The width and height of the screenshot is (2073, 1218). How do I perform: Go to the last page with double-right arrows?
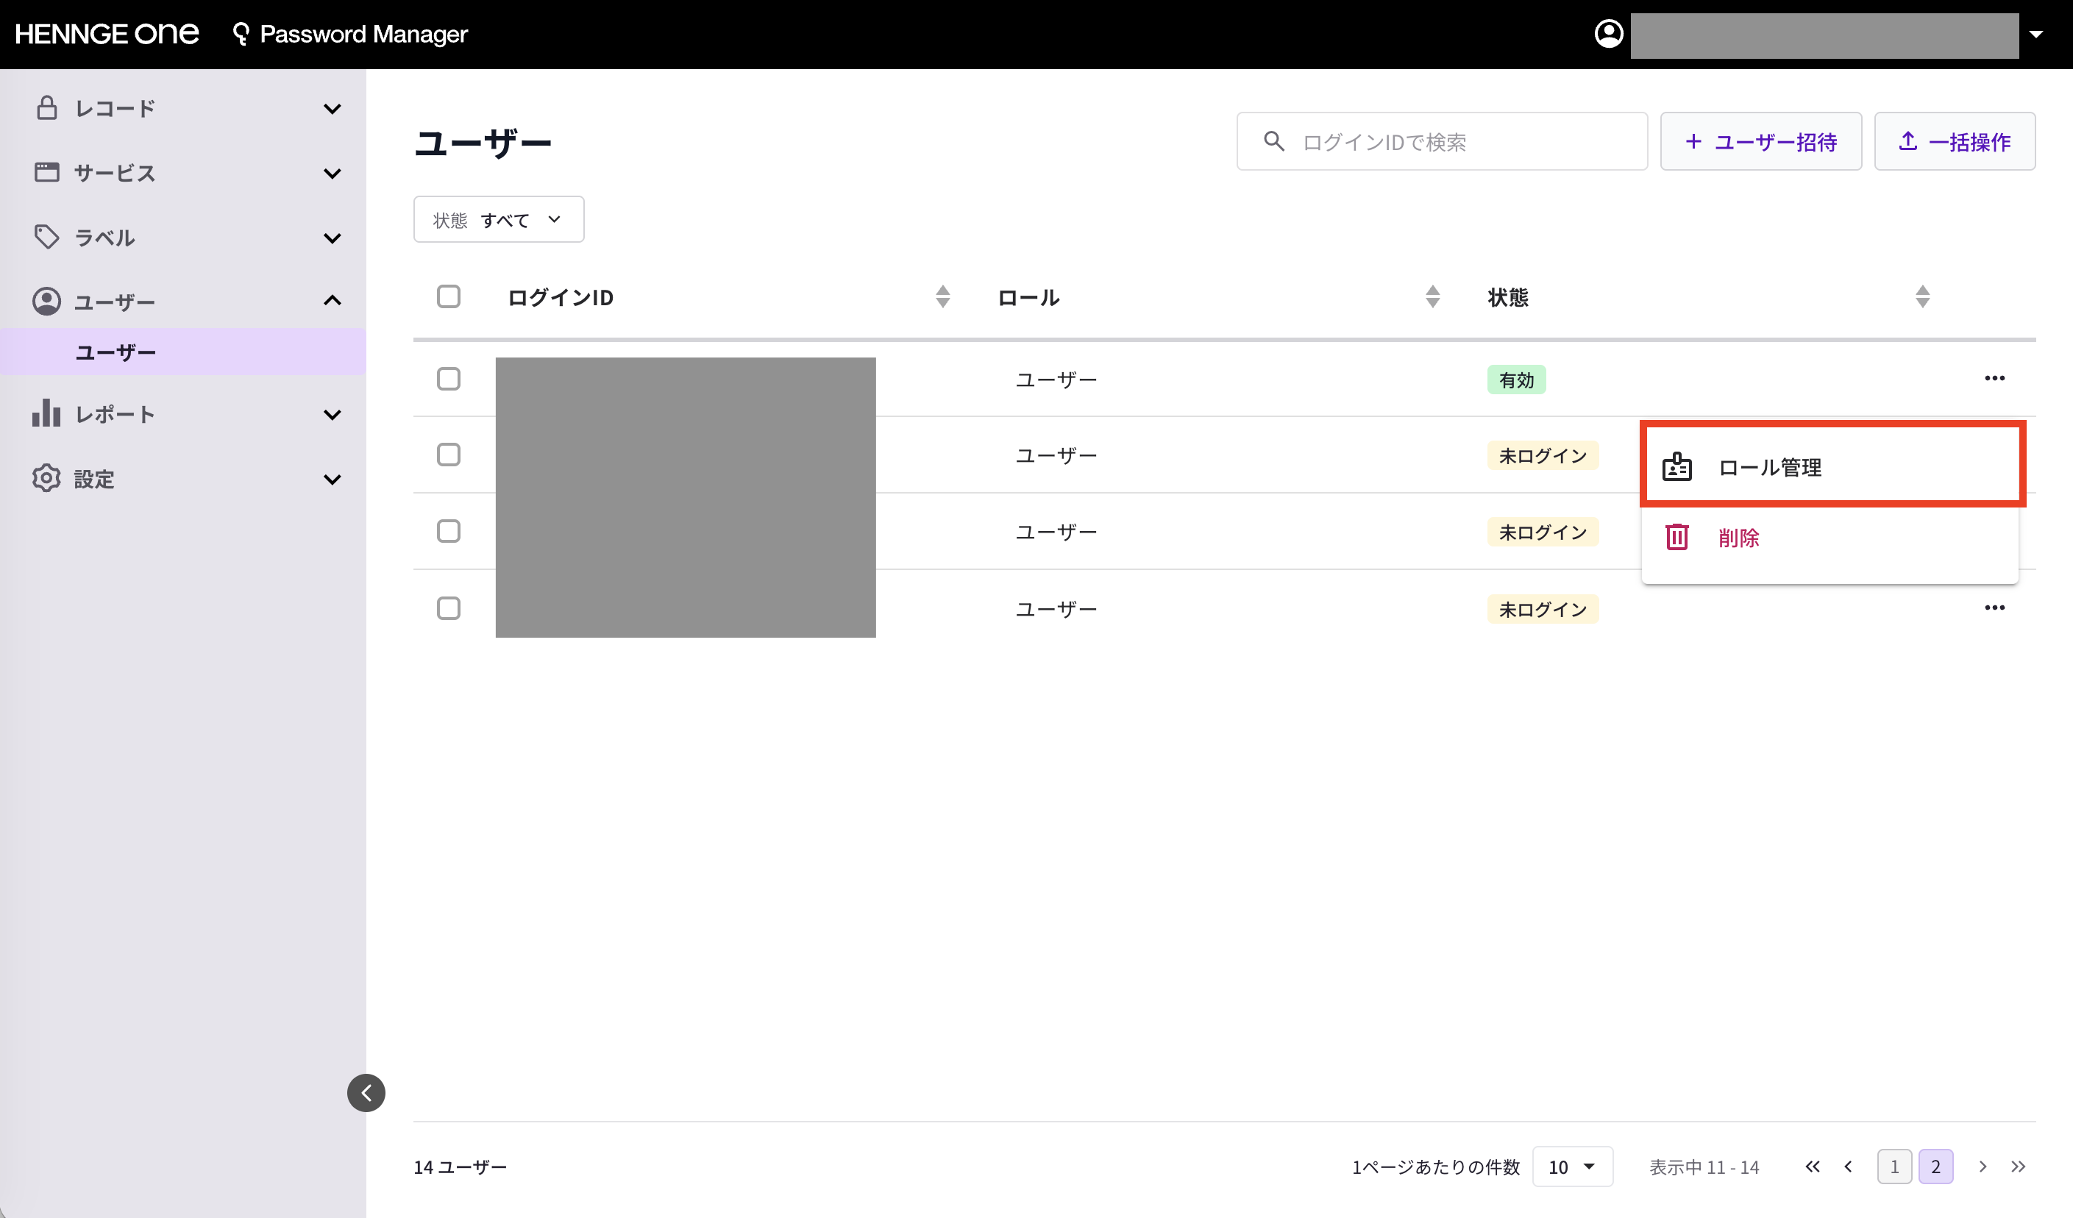2018,1167
